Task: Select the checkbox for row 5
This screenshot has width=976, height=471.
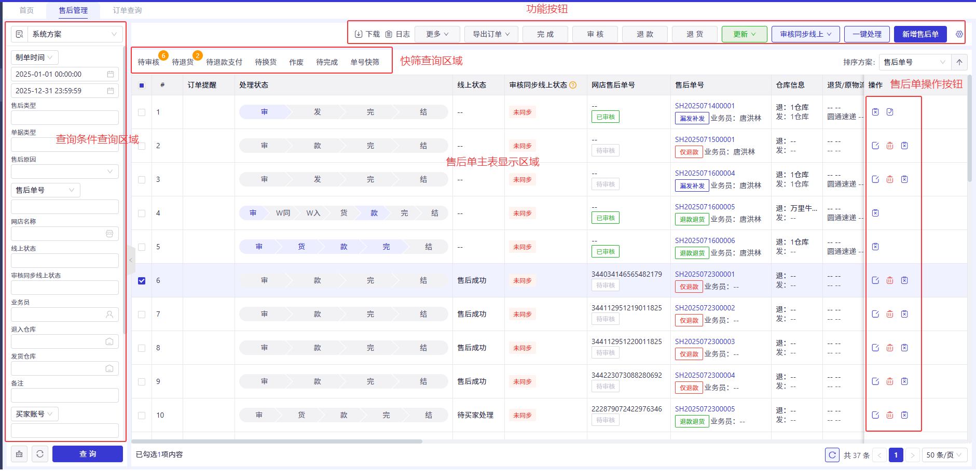Action: (x=142, y=247)
